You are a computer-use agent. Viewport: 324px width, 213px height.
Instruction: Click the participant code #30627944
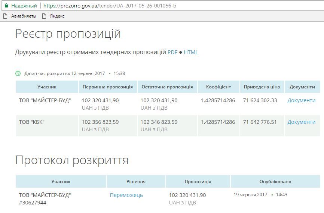(33, 203)
